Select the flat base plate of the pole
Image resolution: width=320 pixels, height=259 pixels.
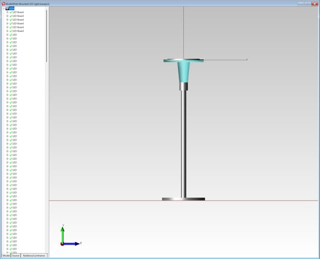tap(184, 199)
